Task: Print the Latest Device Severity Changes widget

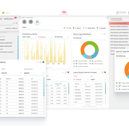Action: click(105, 72)
